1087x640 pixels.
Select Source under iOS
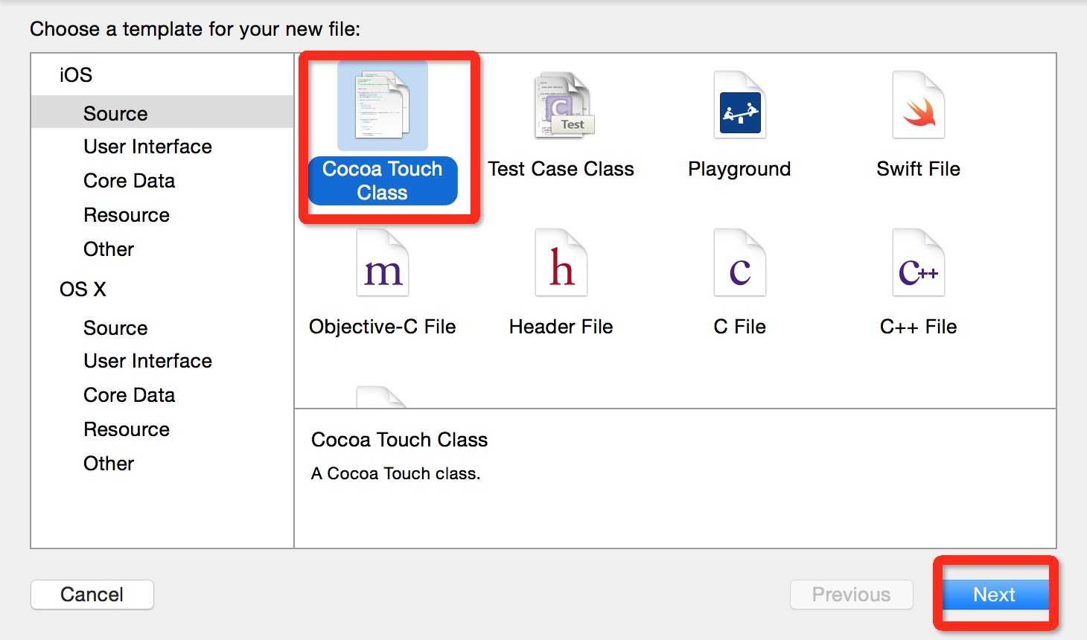pyautogui.click(x=115, y=114)
